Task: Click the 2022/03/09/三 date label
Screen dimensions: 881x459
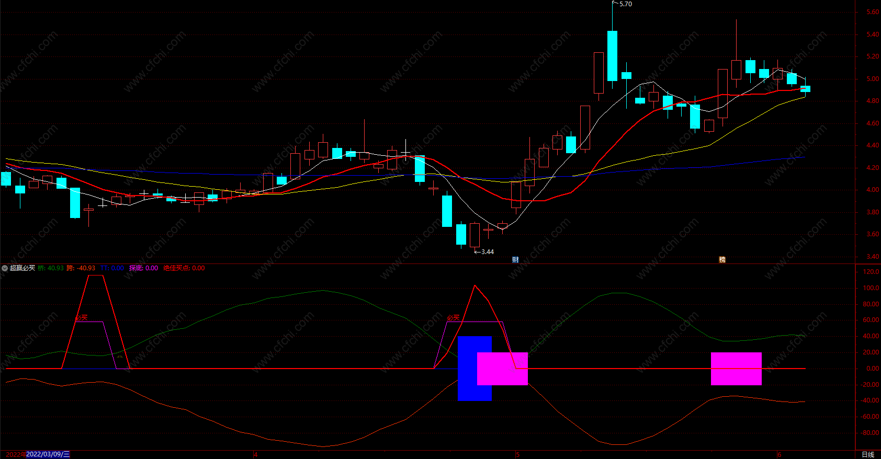Action: tap(48, 454)
